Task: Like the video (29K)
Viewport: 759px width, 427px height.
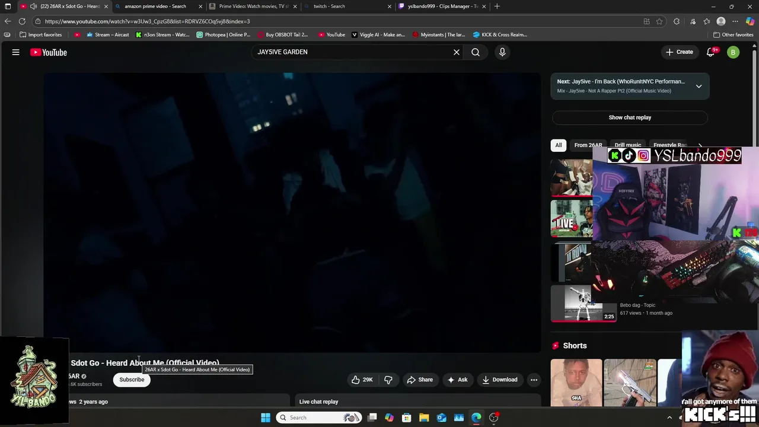Action: click(362, 380)
